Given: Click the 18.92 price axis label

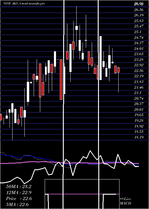Looking at the screenshot, I should click(x=139, y=126).
